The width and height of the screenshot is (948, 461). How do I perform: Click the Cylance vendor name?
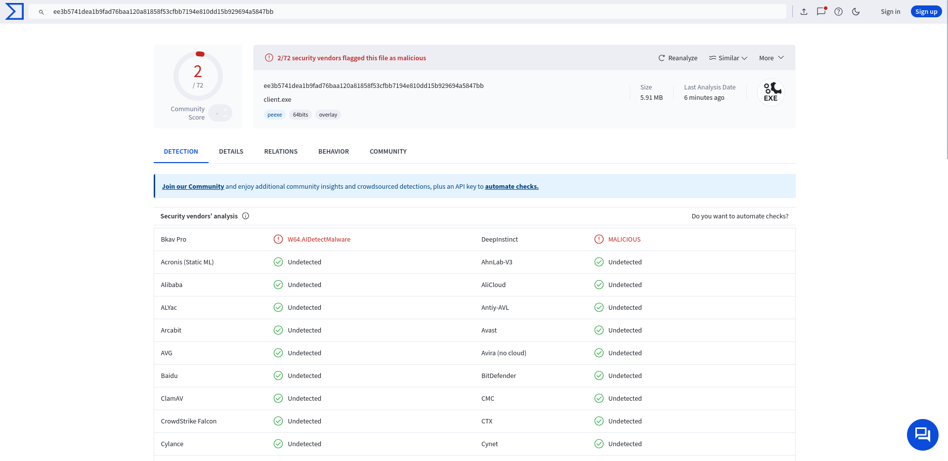172,444
